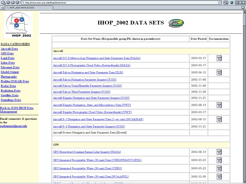Click the page scrollbar up arrow
246x184 pixels.
[x=244, y=11]
